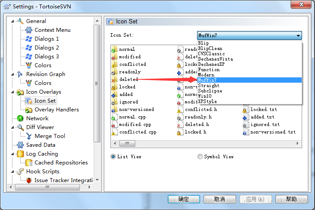This screenshot has width=315, height=210.
Task: Click the tree vertical scrollbar thumb
Action: coord(97,84)
